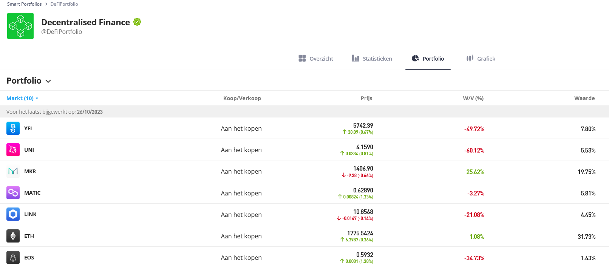Open the MKR market name
The height and width of the screenshot is (270, 609).
tap(30, 171)
